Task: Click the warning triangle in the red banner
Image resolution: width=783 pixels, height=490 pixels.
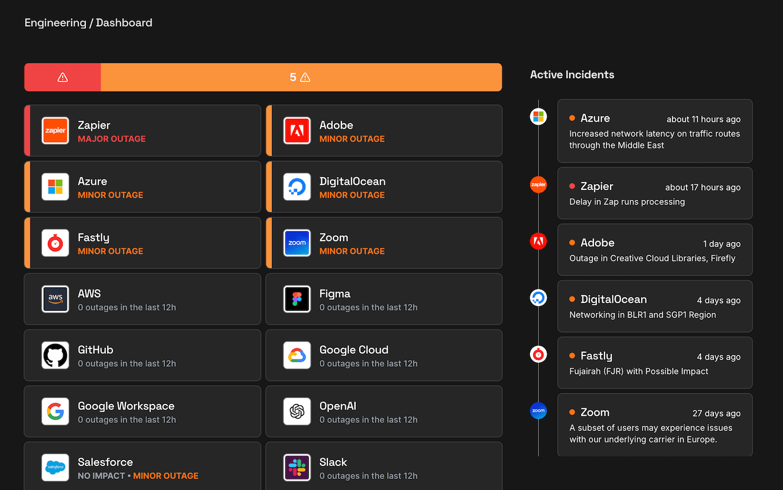Action: point(62,77)
